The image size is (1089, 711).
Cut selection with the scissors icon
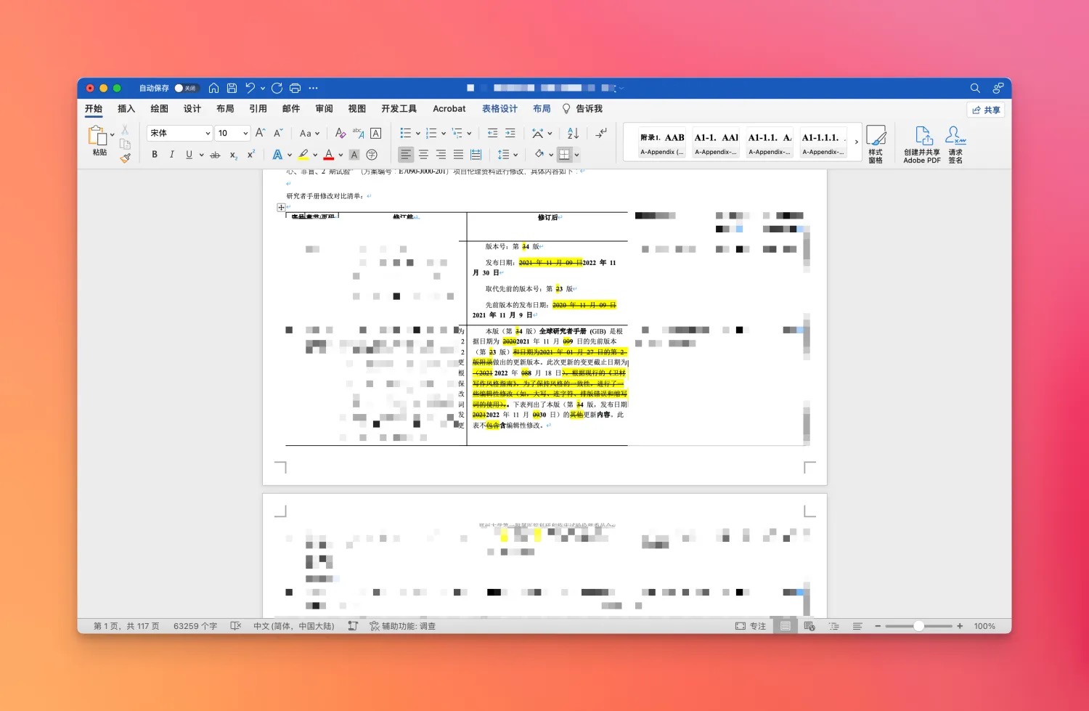[x=125, y=129]
